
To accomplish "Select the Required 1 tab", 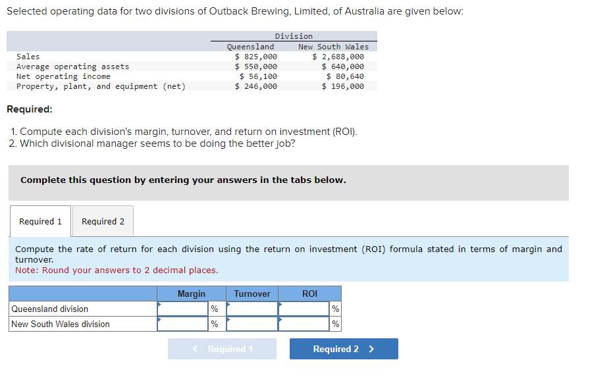I will click(x=40, y=221).
